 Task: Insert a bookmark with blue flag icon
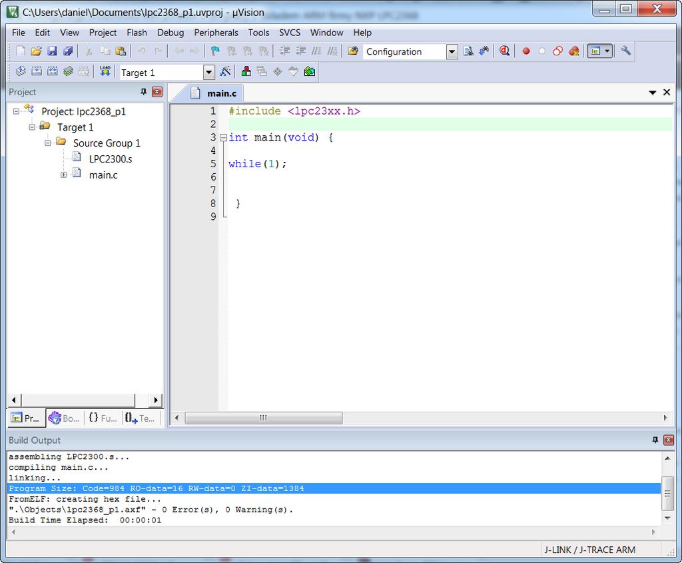[215, 51]
